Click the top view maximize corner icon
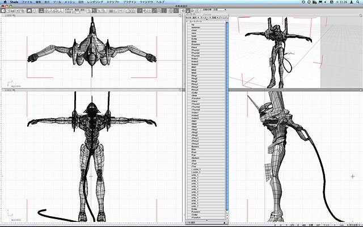This screenshot has height=227, width=363. (180, 15)
